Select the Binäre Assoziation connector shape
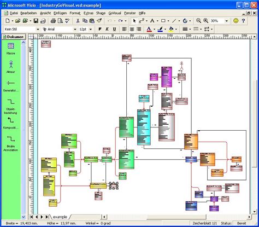The image size is (259, 227). point(11,143)
